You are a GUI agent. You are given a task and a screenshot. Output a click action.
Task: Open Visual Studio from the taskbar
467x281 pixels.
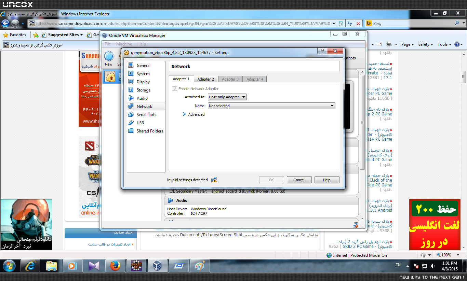point(93,266)
